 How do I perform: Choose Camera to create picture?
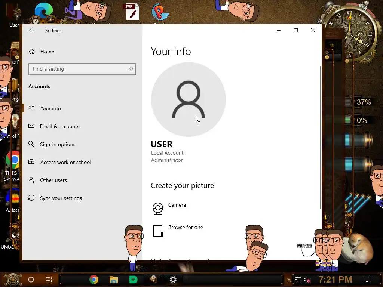pyautogui.click(x=177, y=205)
